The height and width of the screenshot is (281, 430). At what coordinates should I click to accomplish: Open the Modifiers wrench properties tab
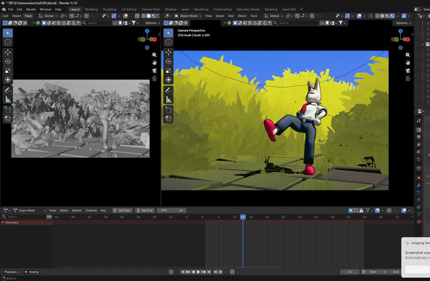[419, 185]
